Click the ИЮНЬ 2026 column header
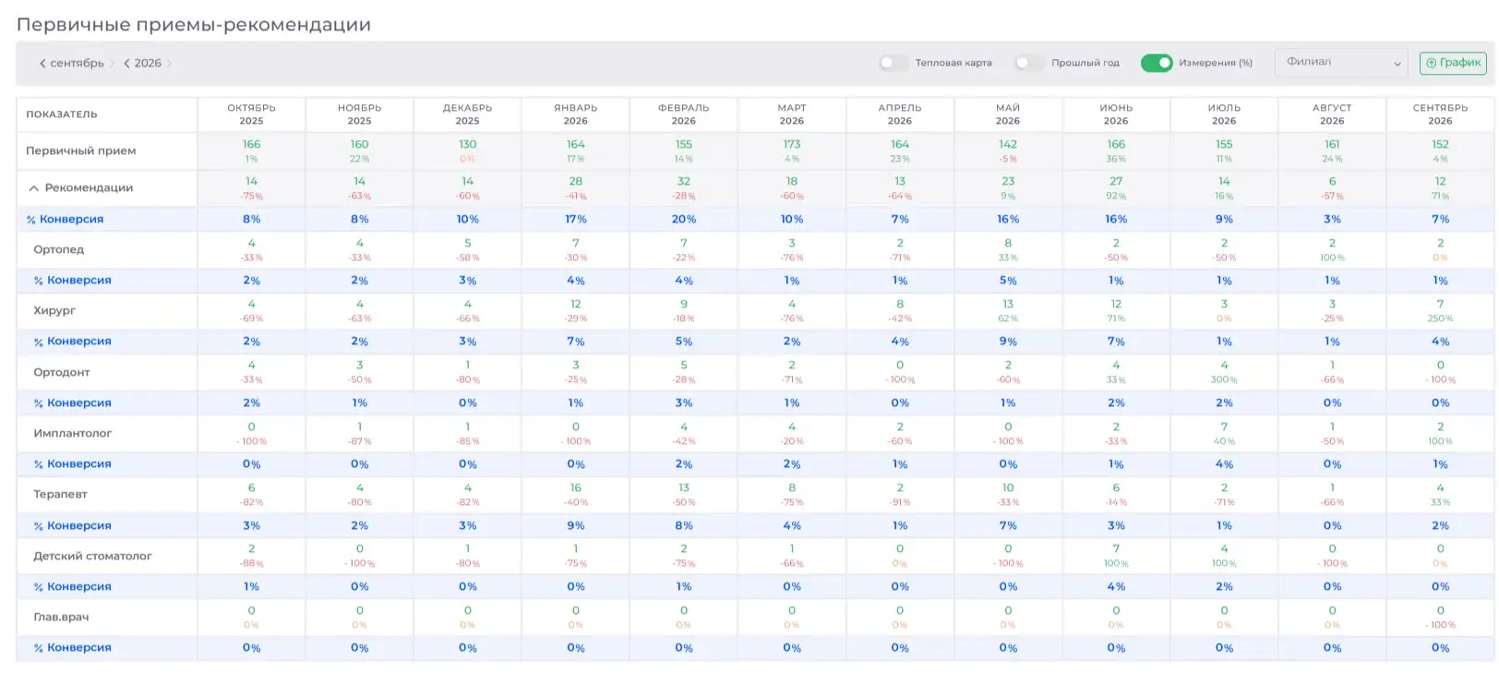 click(1116, 114)
